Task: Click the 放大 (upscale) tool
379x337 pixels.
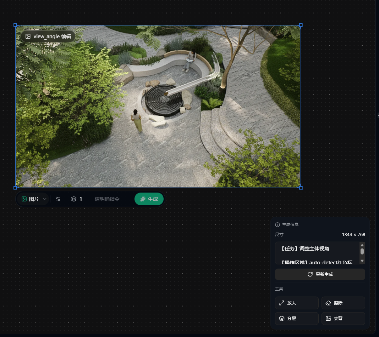Action: (x=296, y=303)
